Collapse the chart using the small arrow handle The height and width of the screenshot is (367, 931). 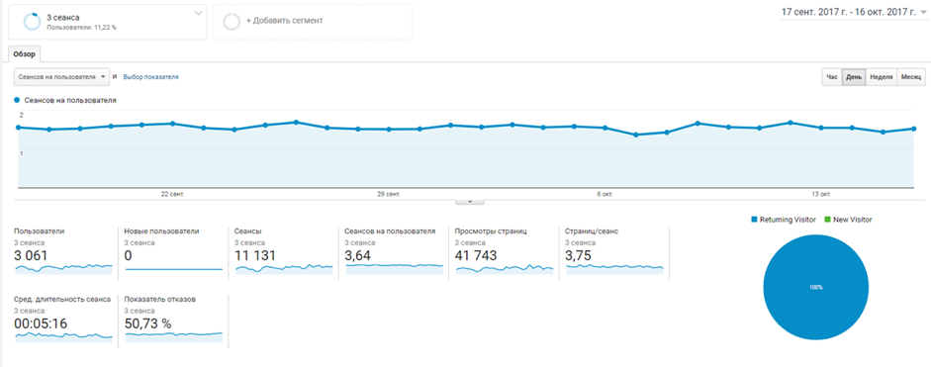(470, 202)
